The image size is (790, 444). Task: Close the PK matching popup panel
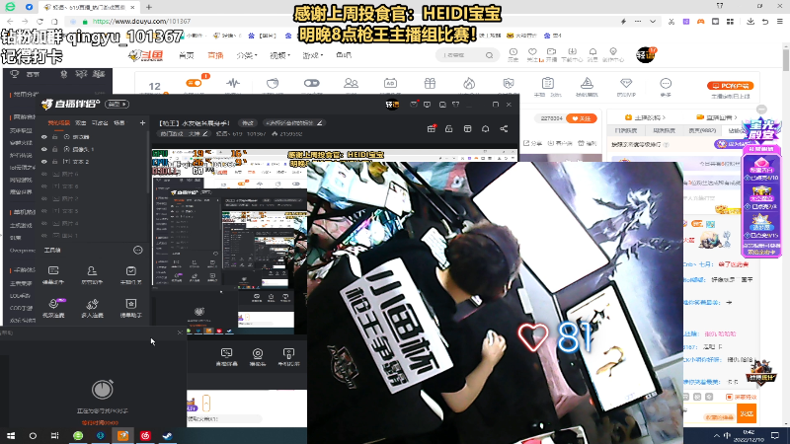click(x=180, y=333)
